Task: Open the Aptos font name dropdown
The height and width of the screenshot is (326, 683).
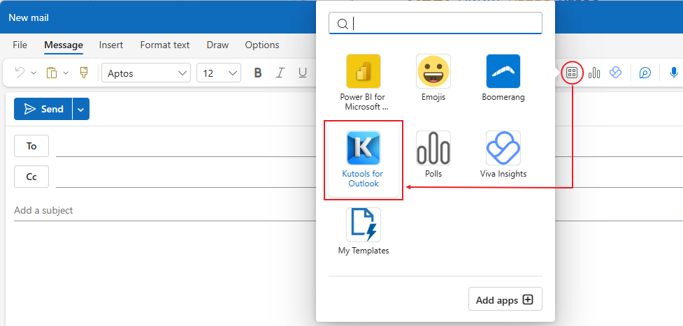Action: 146,73
